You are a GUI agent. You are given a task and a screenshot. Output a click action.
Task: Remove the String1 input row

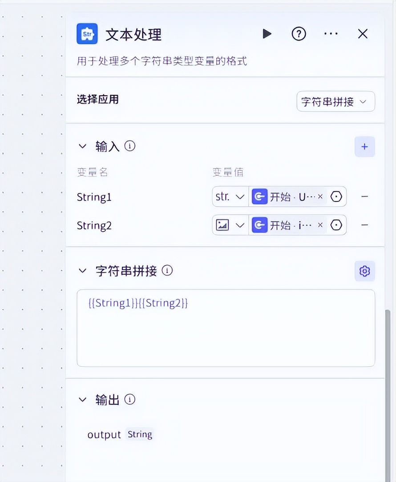click(x=364, y=197)
